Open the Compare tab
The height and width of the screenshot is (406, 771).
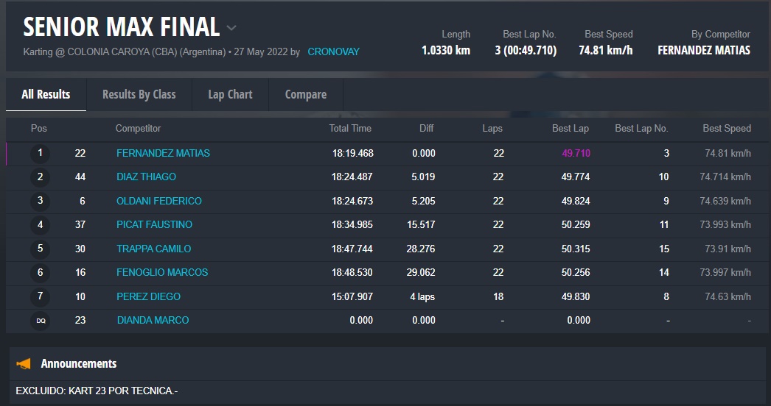point(305,94)
